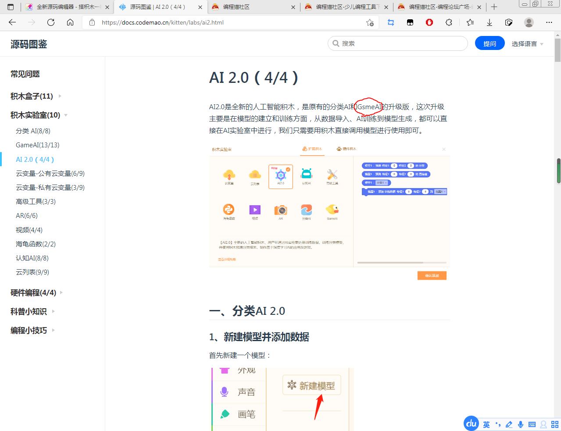Image resolution: width=561 pixels, height=431 pixels.
Task: Click the browser Back arrow
Action: coord(12,22)
